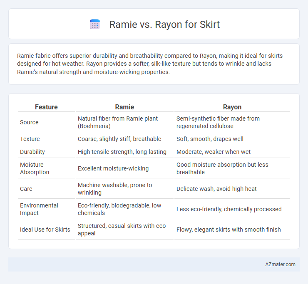Click 'Moderate, weaker when wet' cell
308x284 pixels.
(214, 152)
